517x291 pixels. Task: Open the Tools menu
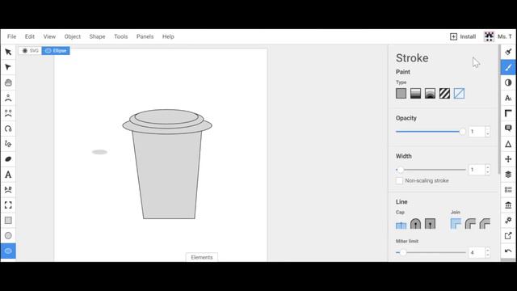pos(120,36)
